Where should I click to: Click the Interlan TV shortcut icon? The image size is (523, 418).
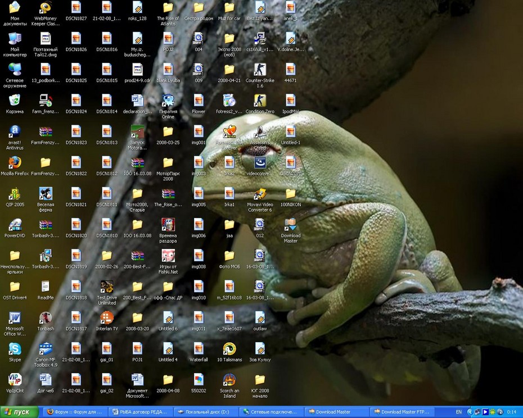coord(107,321)
